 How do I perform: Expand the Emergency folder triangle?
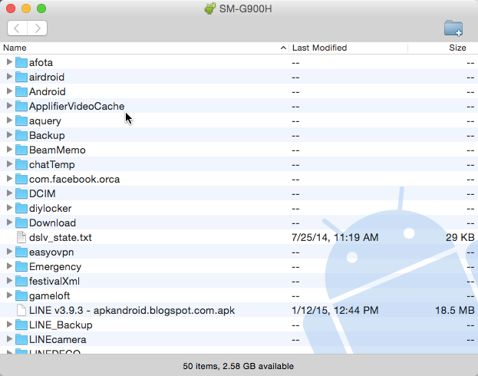coord(9,266)
